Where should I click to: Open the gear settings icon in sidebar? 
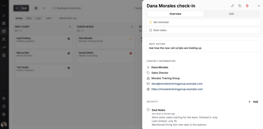(x=4, y=114)
